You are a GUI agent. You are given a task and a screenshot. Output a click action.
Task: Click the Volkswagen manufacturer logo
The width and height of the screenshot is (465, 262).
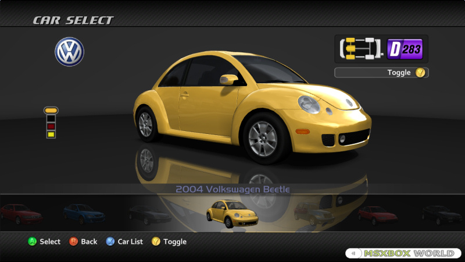point(69,52)
